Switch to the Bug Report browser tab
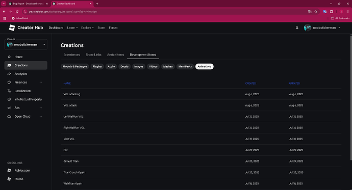Viewport: 352px width, 190px height. [x=28, y=4]
